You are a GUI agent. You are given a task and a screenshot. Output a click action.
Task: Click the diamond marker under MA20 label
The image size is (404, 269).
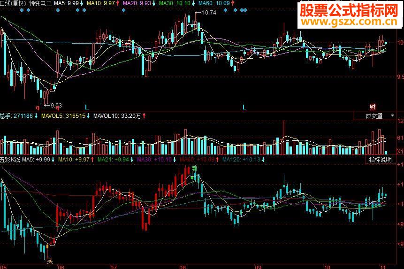[124, 10]
